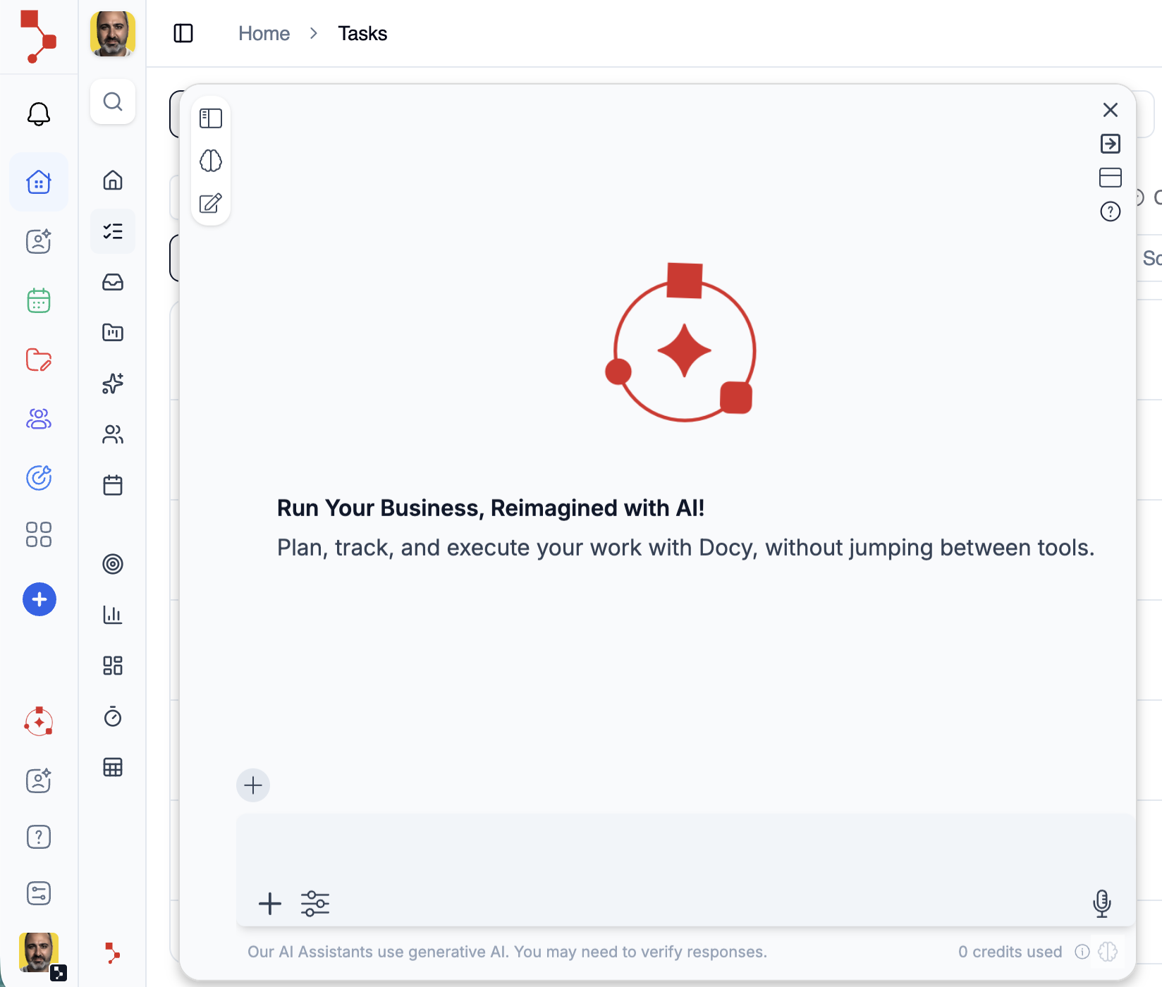Activate the microphone voice input
The image size is (1162, 987).
1102,904
